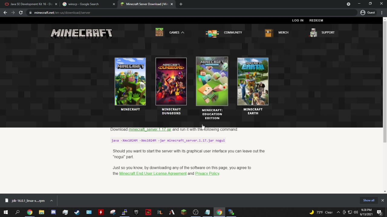This screenshot has width=387, height=217.
Task: Open the 75°F Clear weather widget
Action: pos(320,212)
